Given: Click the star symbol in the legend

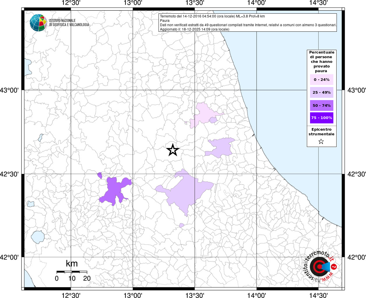Looking at the screenshot, I should tap(321, 142).
